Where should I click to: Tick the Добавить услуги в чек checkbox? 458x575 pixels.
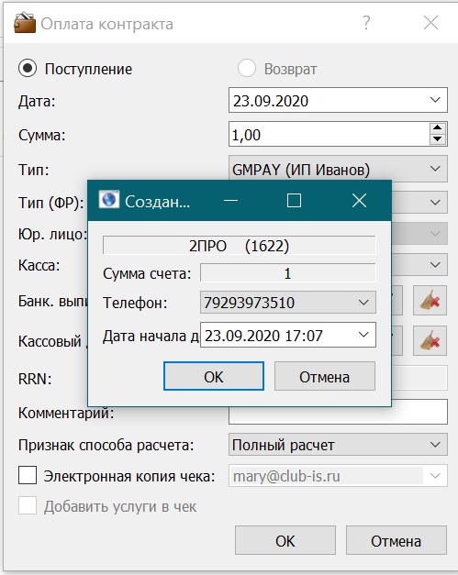click(28, 505)
